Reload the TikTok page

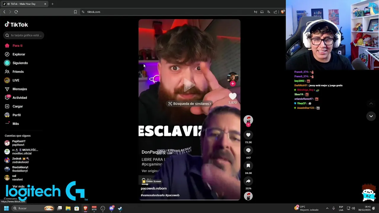click(16, 12)
